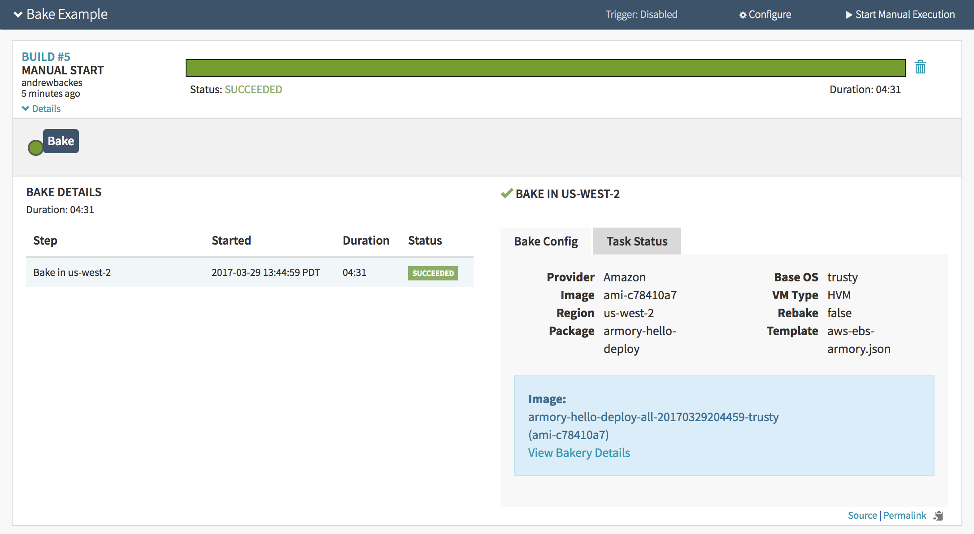Image resolution: width=974 pixels, height=534 pixels.
Task: Click the Build #5 heading
Action: pos(46,57)
